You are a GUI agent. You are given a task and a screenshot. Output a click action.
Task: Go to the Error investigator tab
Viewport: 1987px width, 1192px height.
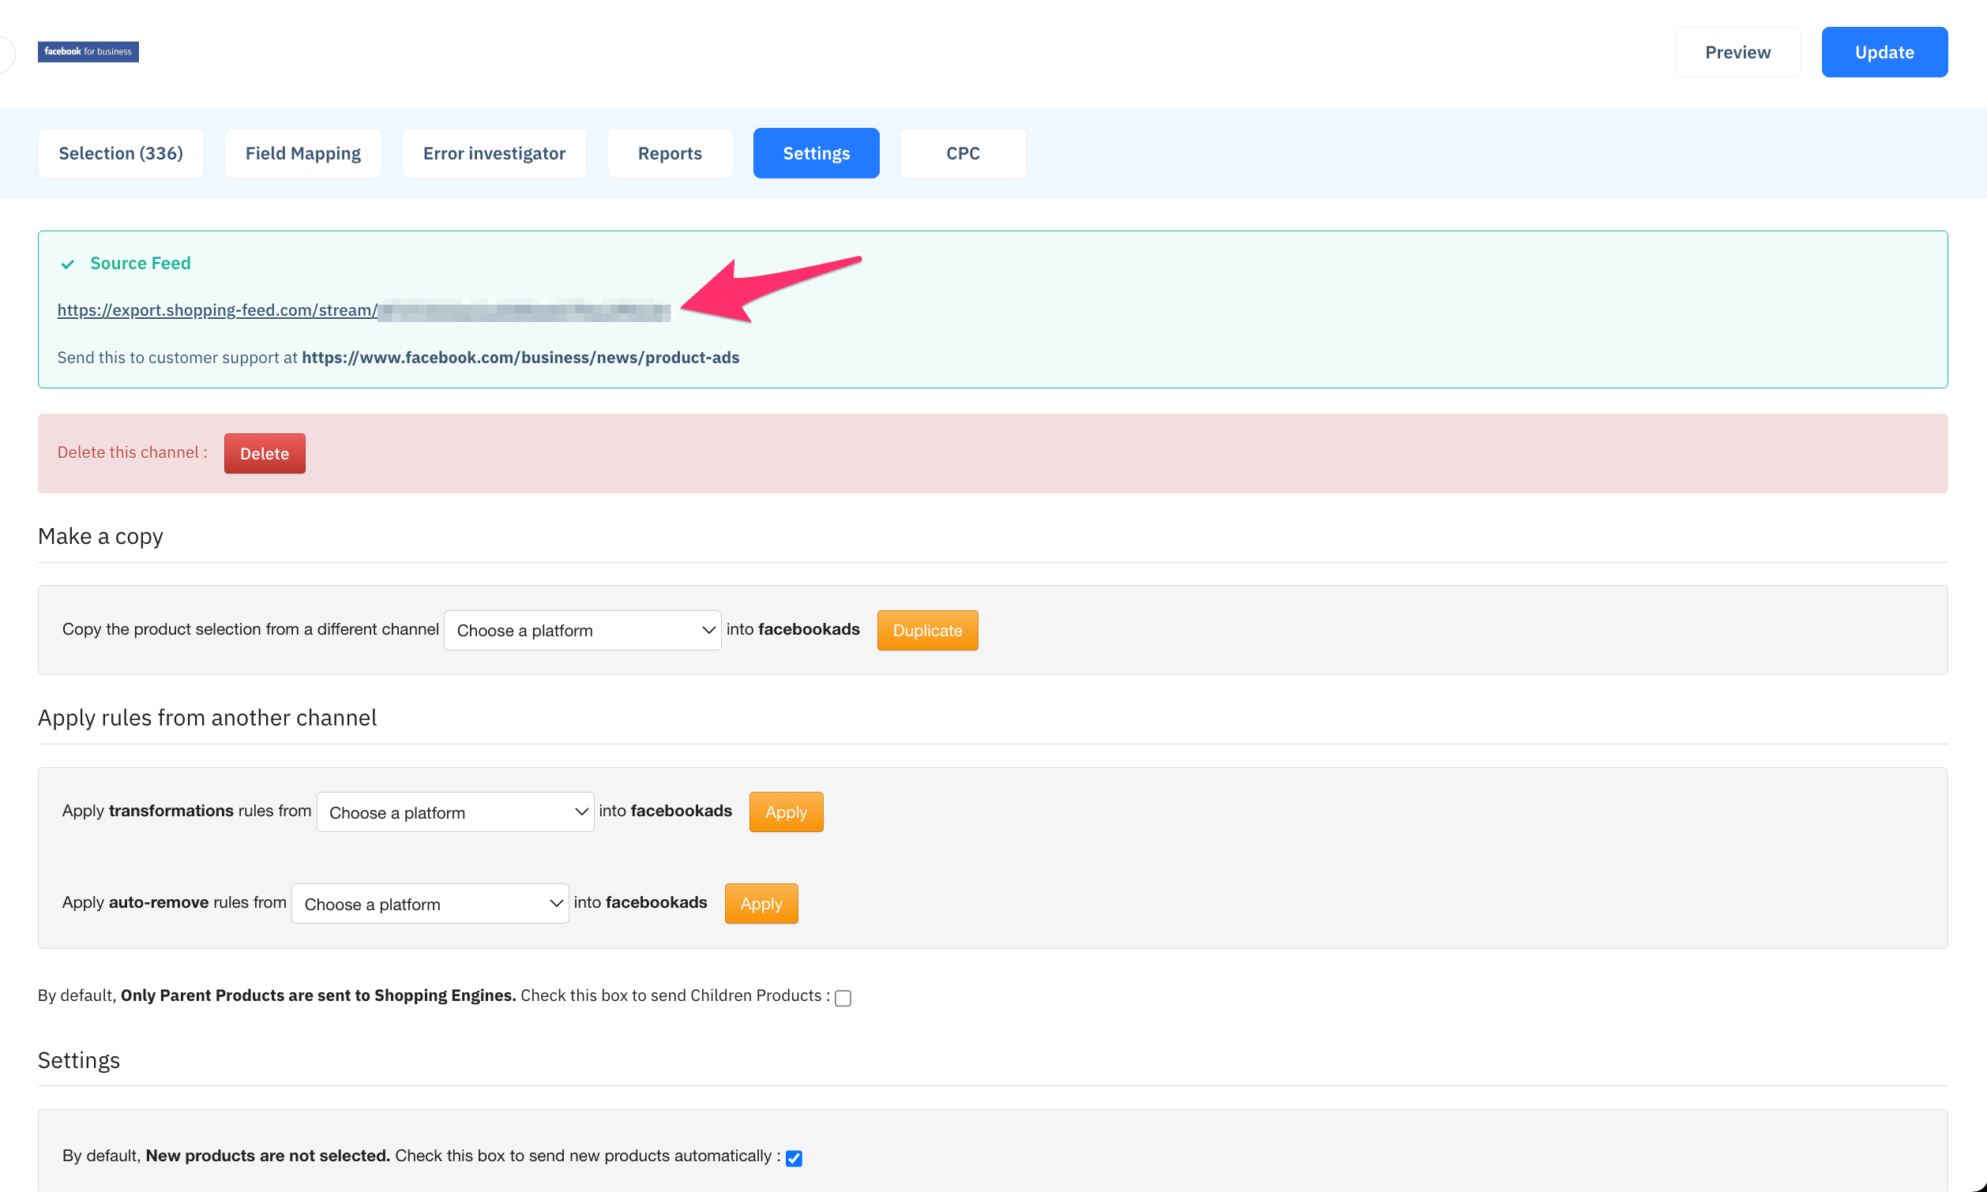tap(494, 152)
